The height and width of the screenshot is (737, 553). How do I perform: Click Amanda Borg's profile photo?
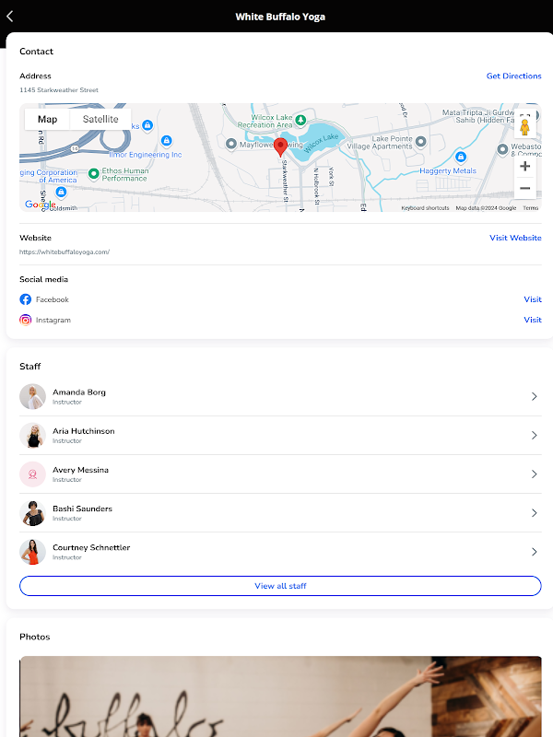point(32,396)
